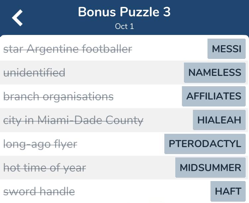Click the 'hot time of year' clue
Image resolution: width=249 pixels, height=203 pixels.
pyautogui.click(x=44, y=168)
